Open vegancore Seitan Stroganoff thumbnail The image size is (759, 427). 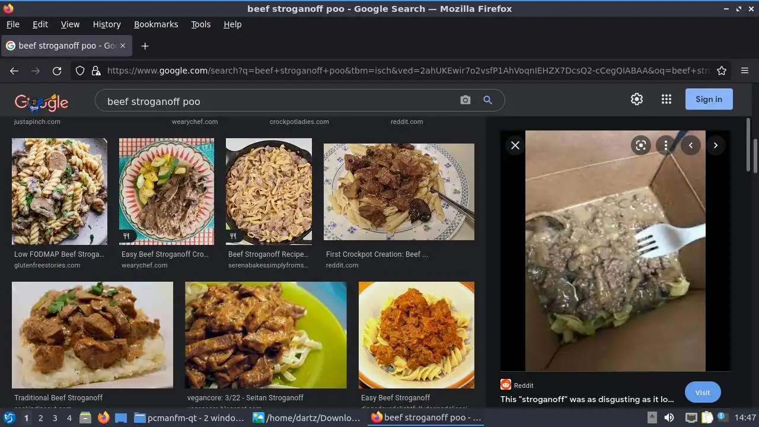point(266,335)
